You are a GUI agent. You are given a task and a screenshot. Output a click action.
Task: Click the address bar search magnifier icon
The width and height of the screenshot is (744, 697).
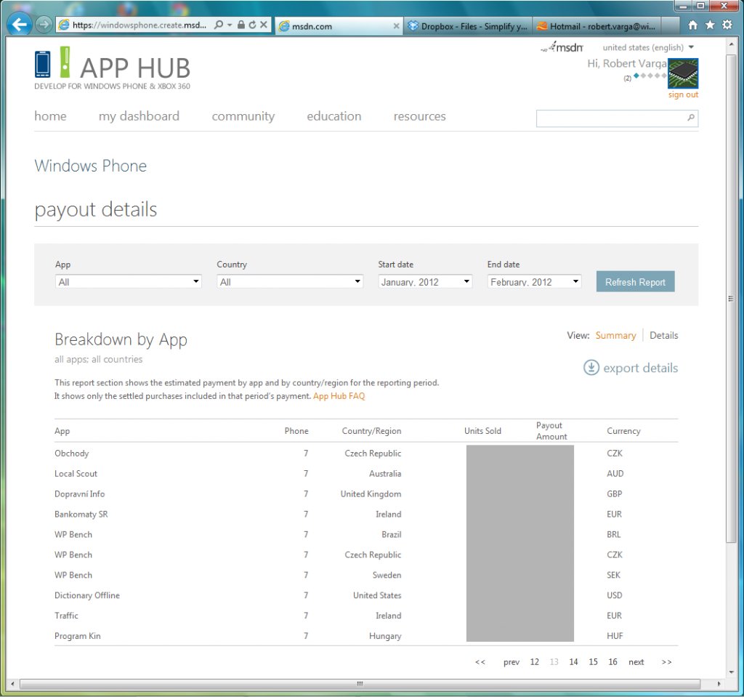(218, 25)
